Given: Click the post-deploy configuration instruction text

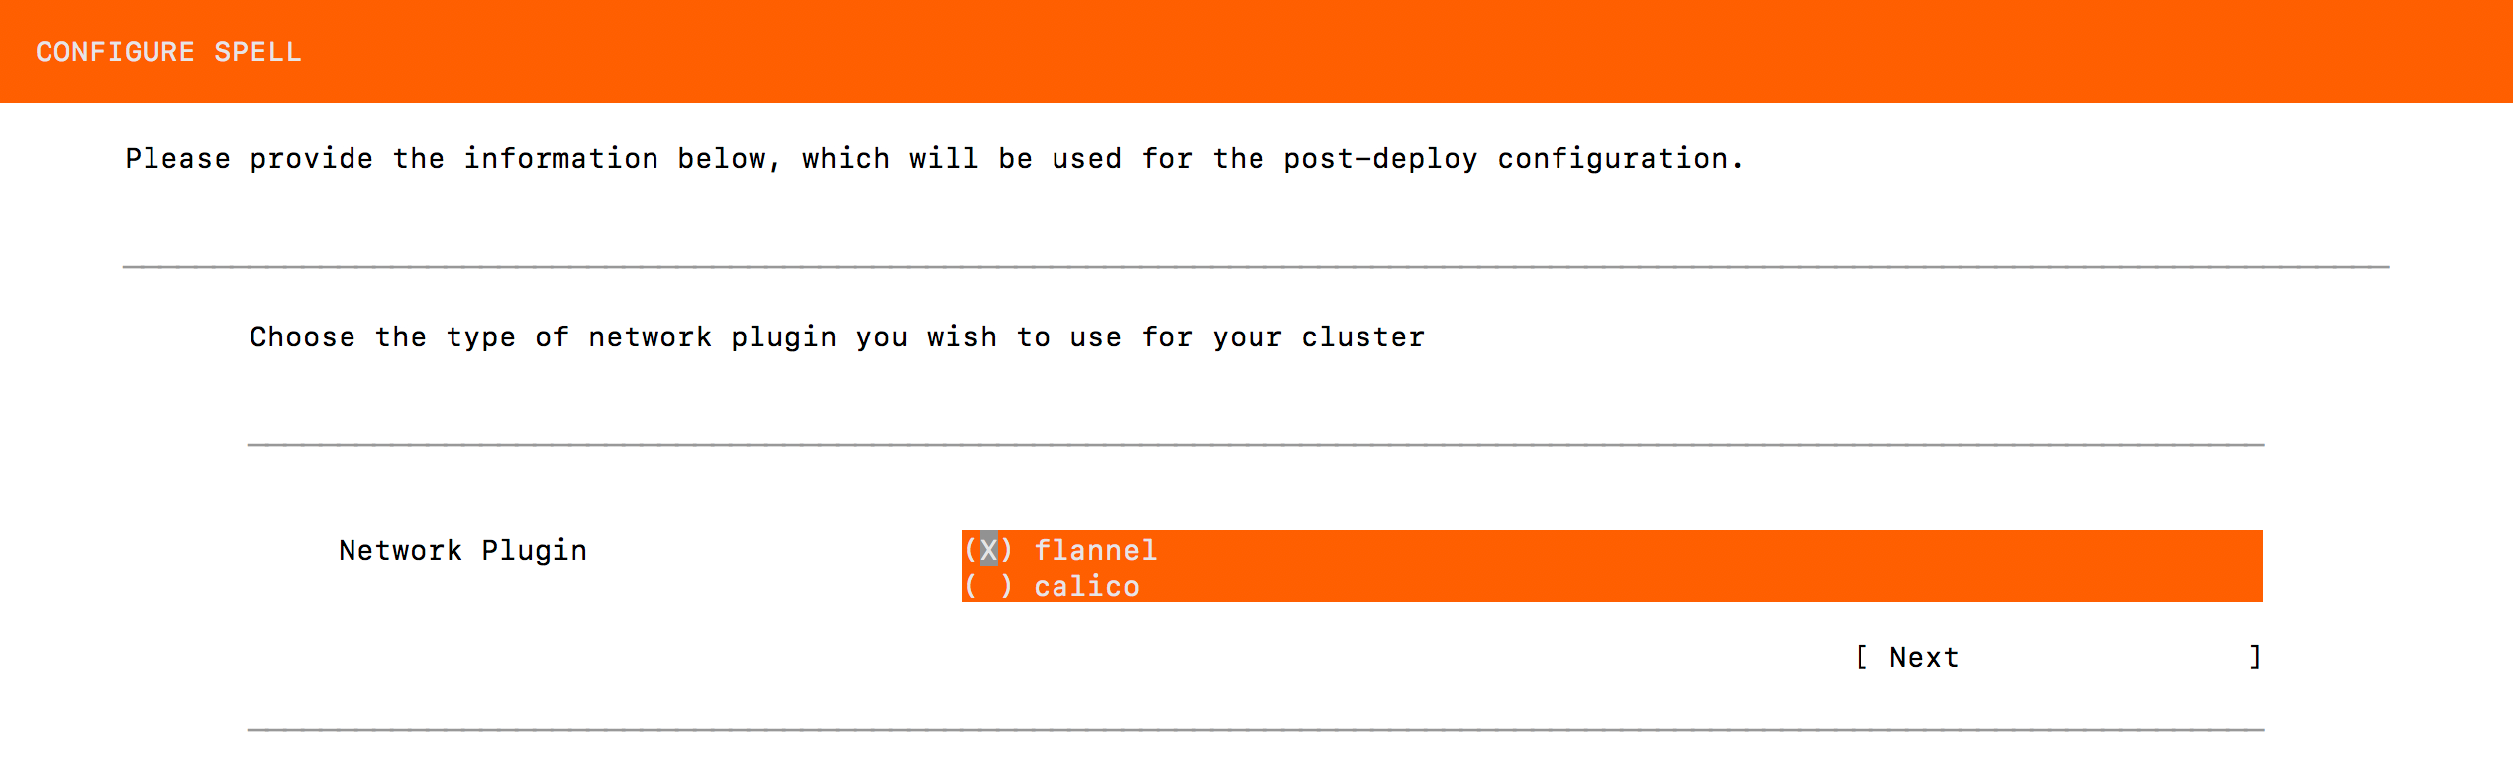Looking at the screenshot, I should click(x=934, y=158).
